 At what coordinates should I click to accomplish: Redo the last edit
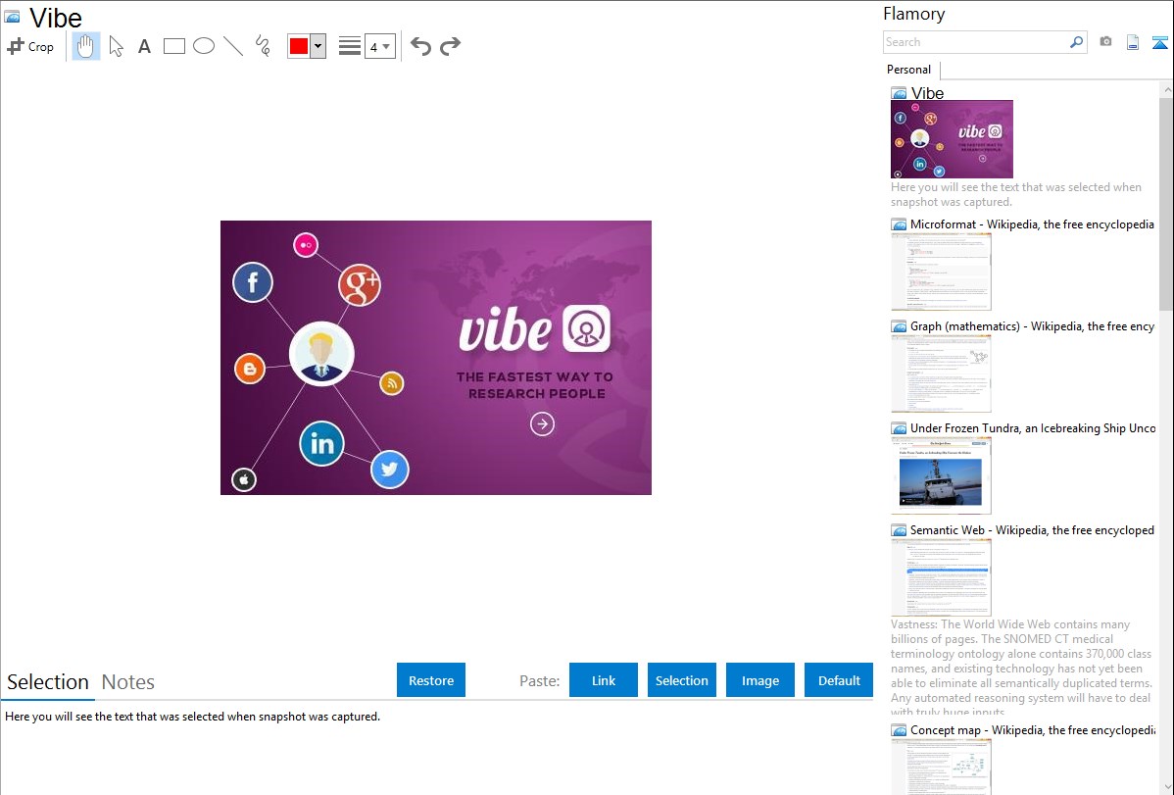pos(450,46)
